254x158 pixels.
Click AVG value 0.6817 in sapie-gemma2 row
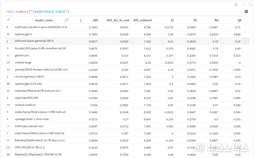[x=93, y=41]
